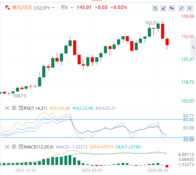Remove the MACD indicator with its X
This screenshot has width=196, height=175.
click(x=7, y=147)
